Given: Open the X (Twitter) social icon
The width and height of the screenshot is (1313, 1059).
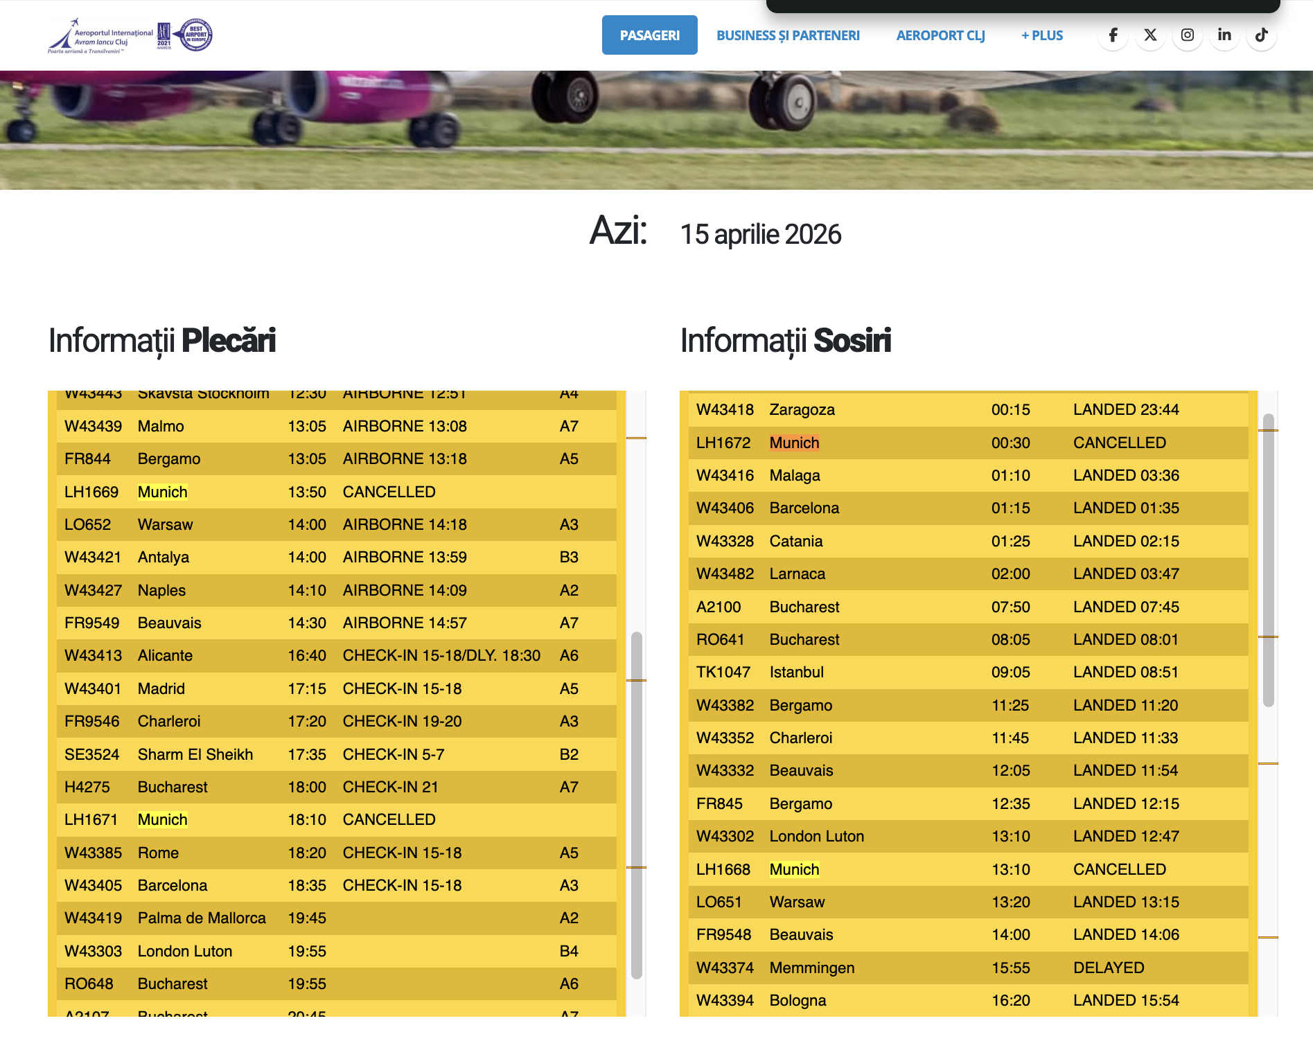Looking at the screenshot, I should point(1150,35).
